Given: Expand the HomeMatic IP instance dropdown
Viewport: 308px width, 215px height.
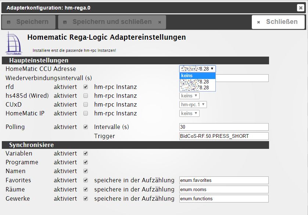Looking at the screenshot, I should [189, 114].
